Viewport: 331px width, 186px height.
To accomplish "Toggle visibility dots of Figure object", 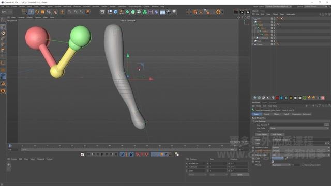I will 274,44.
